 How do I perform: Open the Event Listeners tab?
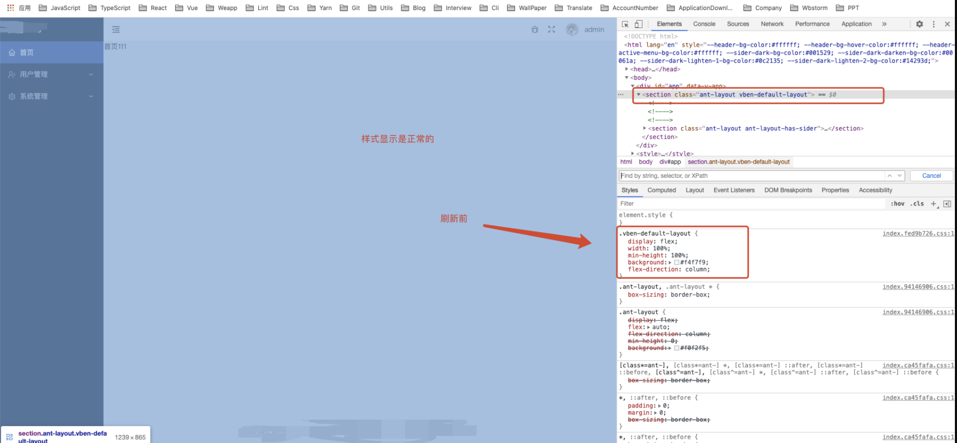click(x=734, y=191)
